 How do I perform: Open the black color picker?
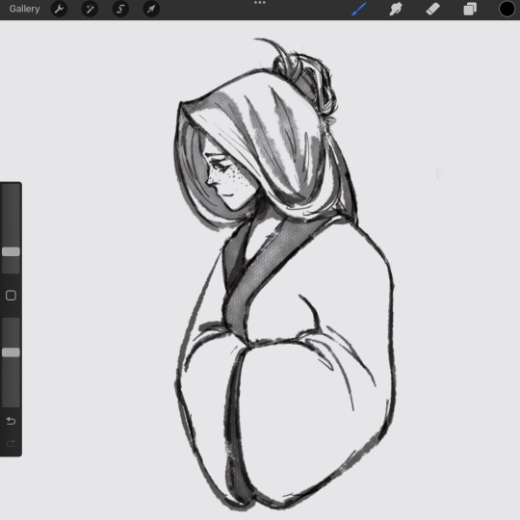507,9
